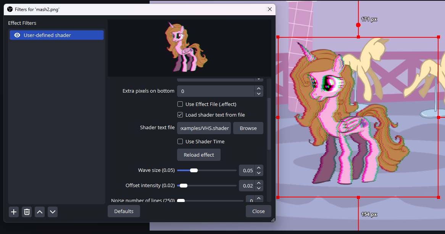
Task: Delete the User-defined shader filter
Action: pyautogui.click(x=26, y=212)
